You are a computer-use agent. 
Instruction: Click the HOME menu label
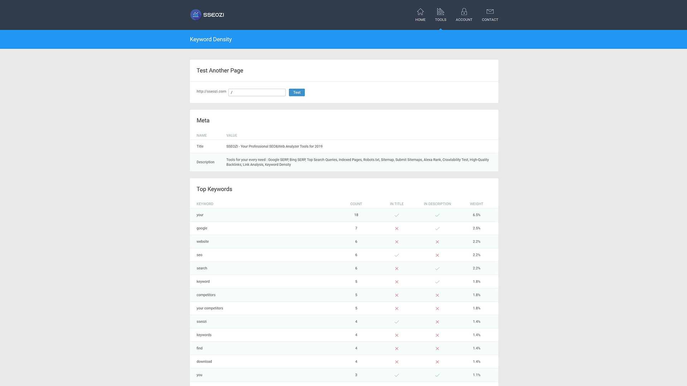(420, 20)
